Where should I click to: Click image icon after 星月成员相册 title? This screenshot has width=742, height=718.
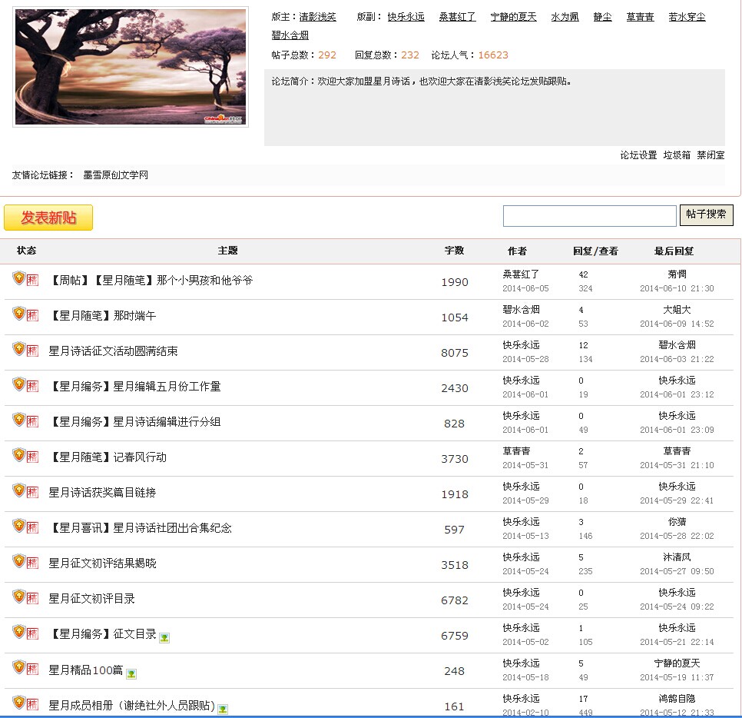click(x=223, y=709)
